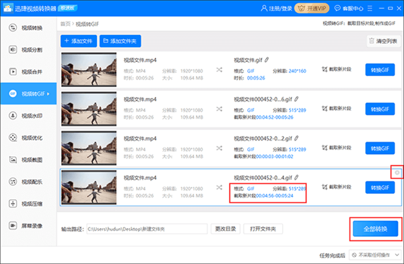Click 转换GIF for the row ending 6.gif
Screen dimensions: 404x264
point(380,109)
